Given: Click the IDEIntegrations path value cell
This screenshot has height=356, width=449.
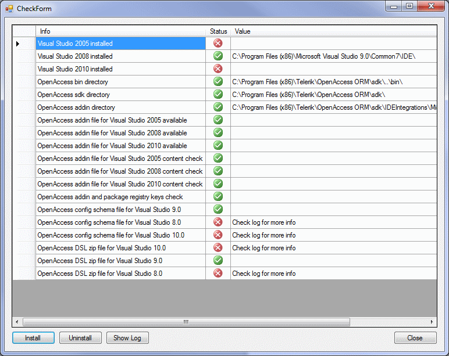Looking at the screenshot, I should [x=334, y=107].
